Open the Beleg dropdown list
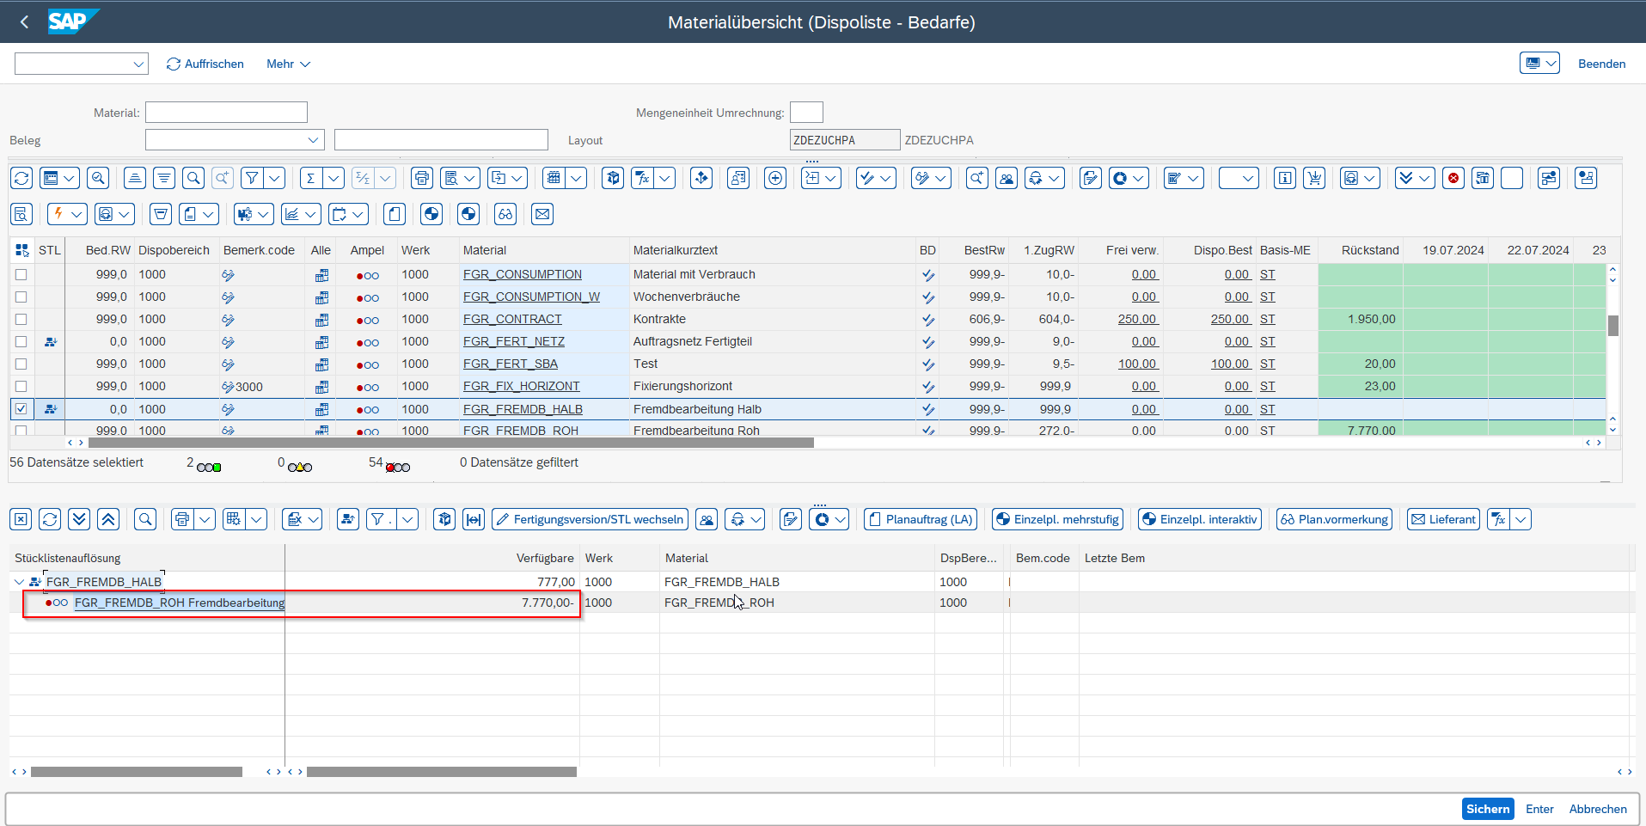 (x=313, y=140)
